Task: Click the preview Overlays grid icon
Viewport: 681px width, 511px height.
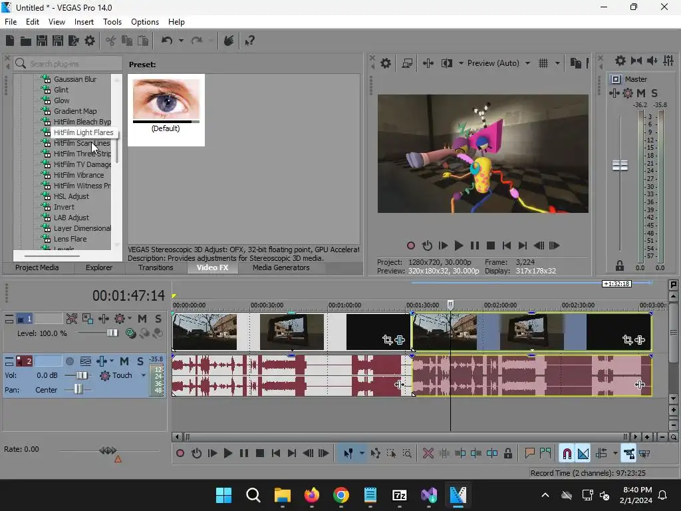Action: click(543, 63)
